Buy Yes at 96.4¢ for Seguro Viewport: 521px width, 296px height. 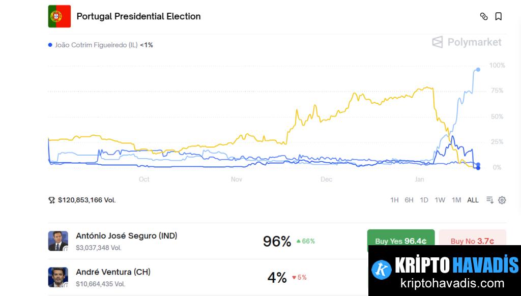tap(401, 241)
